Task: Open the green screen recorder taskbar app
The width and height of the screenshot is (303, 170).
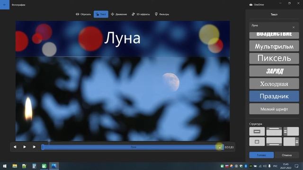Action: coord(44,166)
